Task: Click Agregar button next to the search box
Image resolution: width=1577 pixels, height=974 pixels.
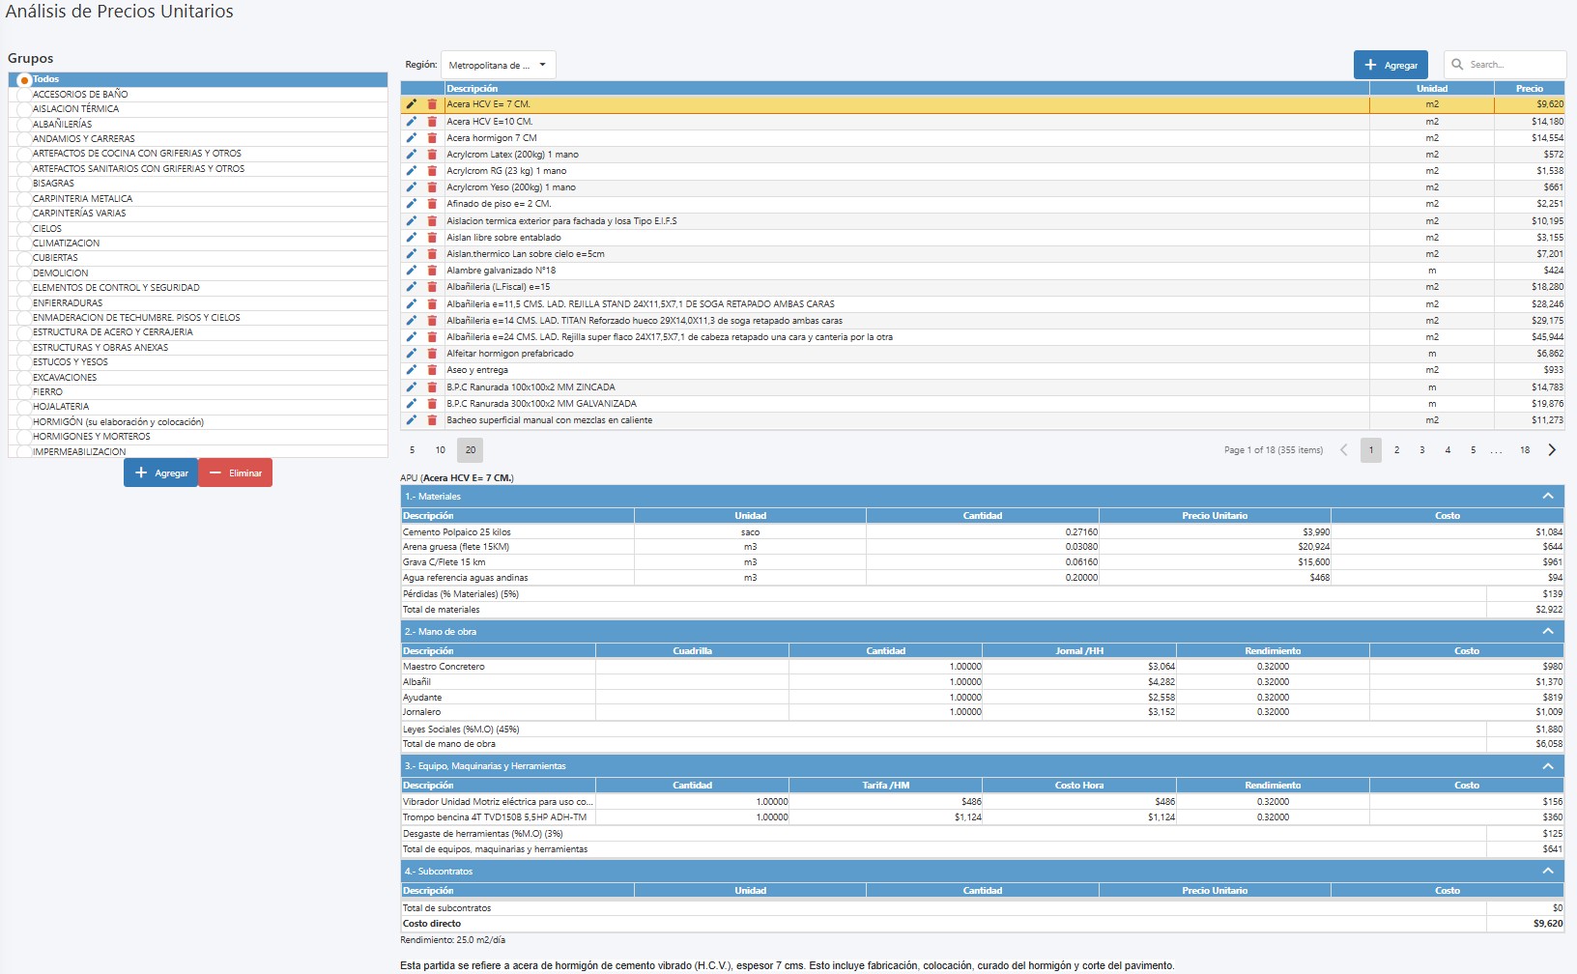Action: [x=1390, y=66]
